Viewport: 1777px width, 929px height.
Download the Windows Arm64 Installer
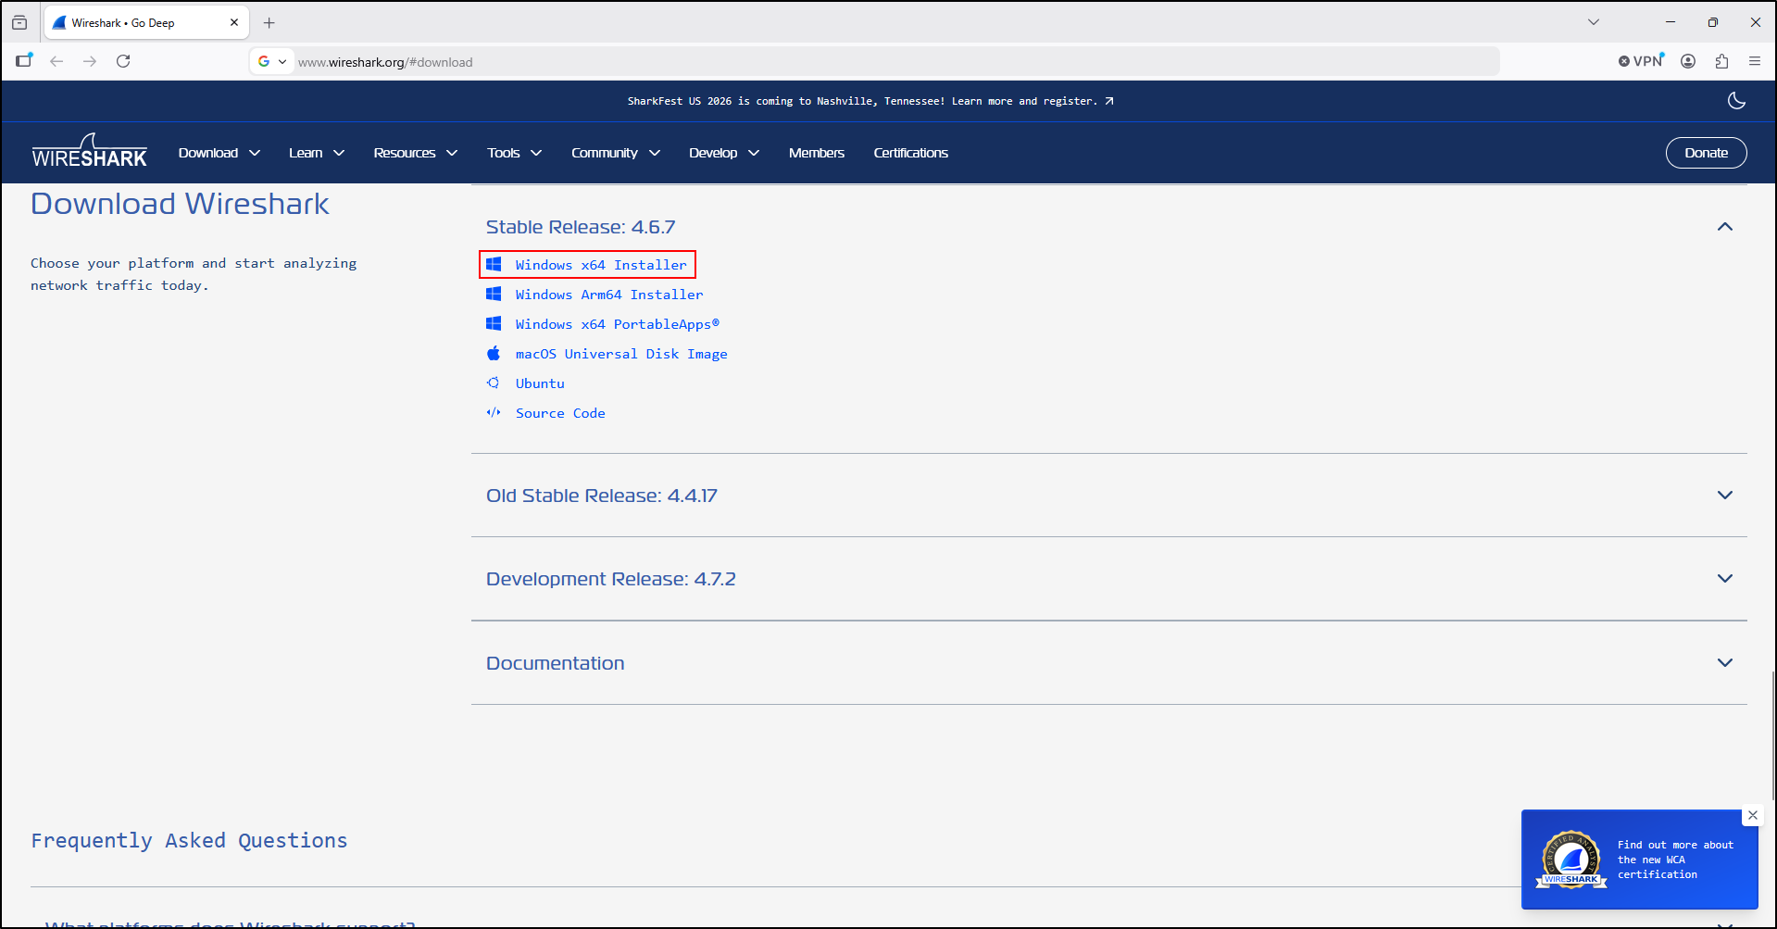pyautogui.click(x=609, y=295)
